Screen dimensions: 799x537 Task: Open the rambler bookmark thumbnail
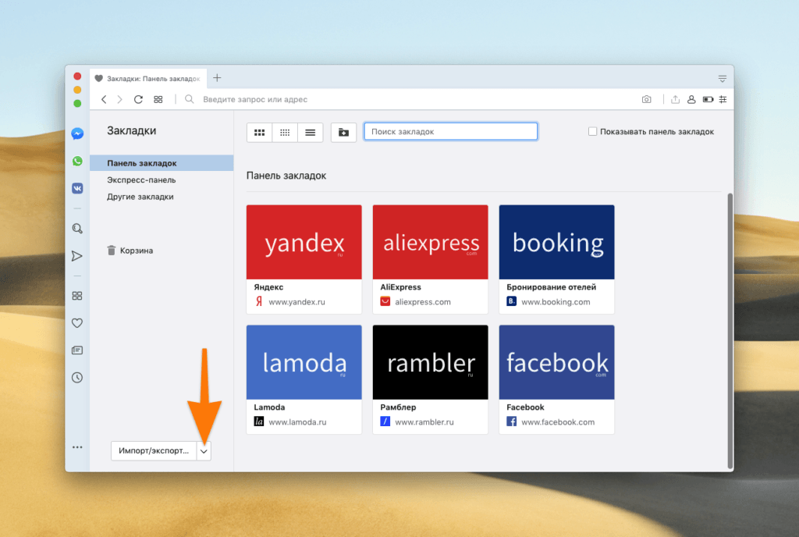click(431, 362)
